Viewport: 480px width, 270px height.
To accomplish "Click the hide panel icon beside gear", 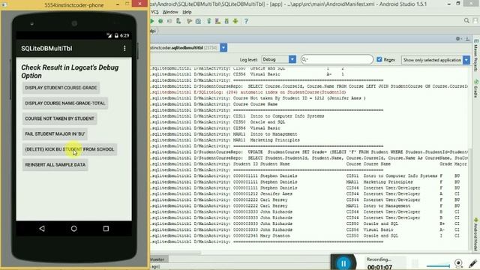I will (467, 38).
